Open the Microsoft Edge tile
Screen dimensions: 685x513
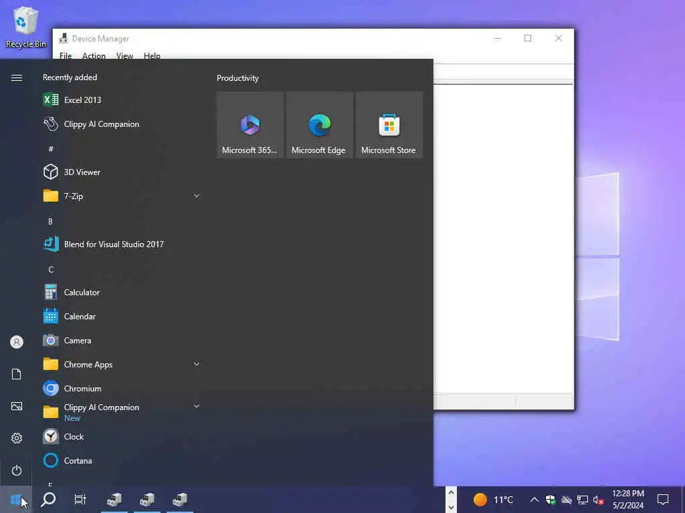coord(319,125)
